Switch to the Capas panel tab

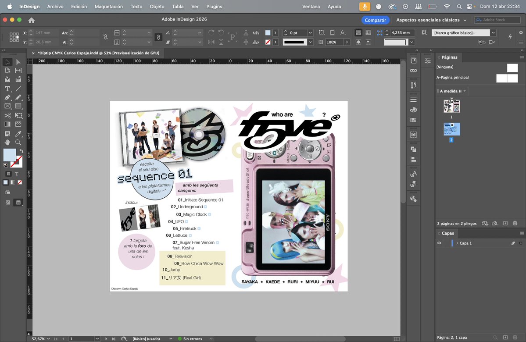point(447,233)
